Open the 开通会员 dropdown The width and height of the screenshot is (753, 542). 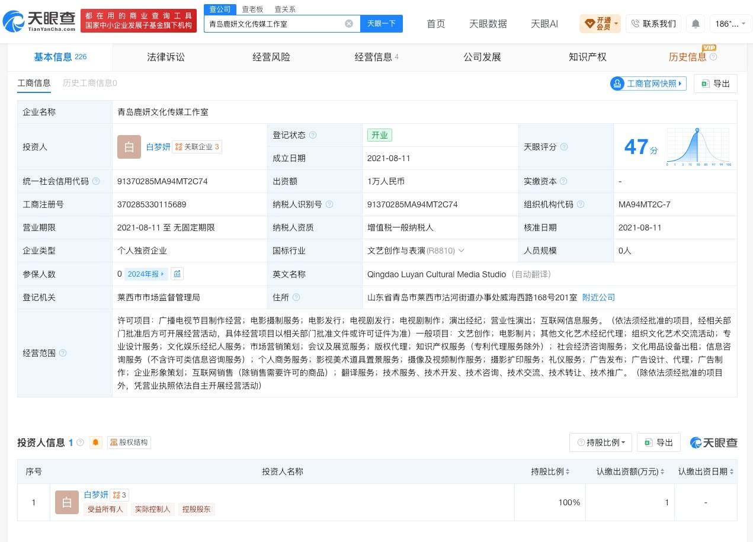coord(600,24)
